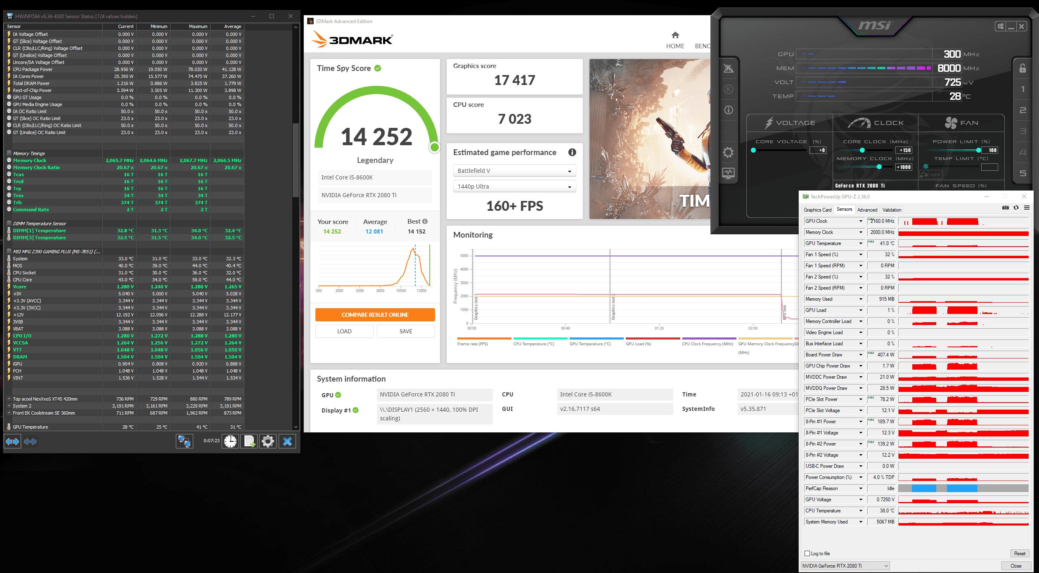This screenshot has width=1039, height=573.
Task: Click Power Limit 100 value field
Action: pyautogui.click(x=989, y=150)
